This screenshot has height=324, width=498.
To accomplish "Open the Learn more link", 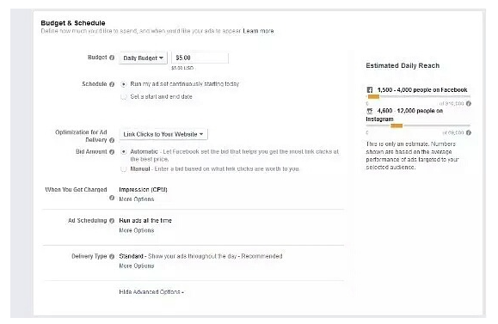I will [x=258, y=31].
